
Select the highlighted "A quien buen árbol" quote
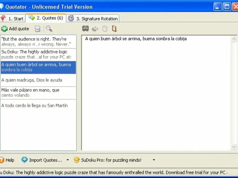tap(38, 67)
